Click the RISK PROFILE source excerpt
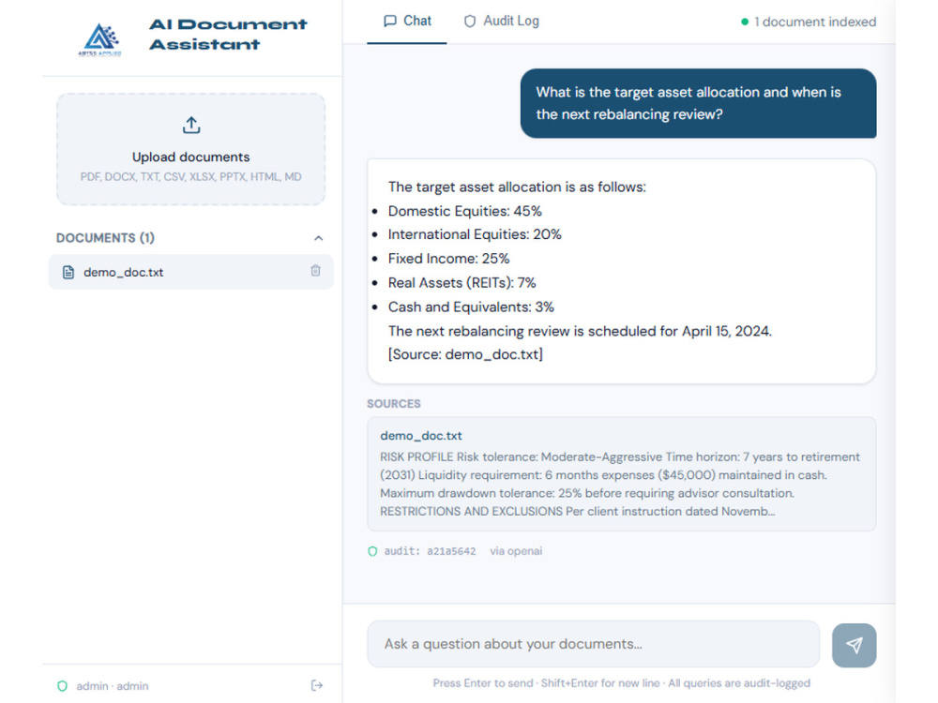 620,485
